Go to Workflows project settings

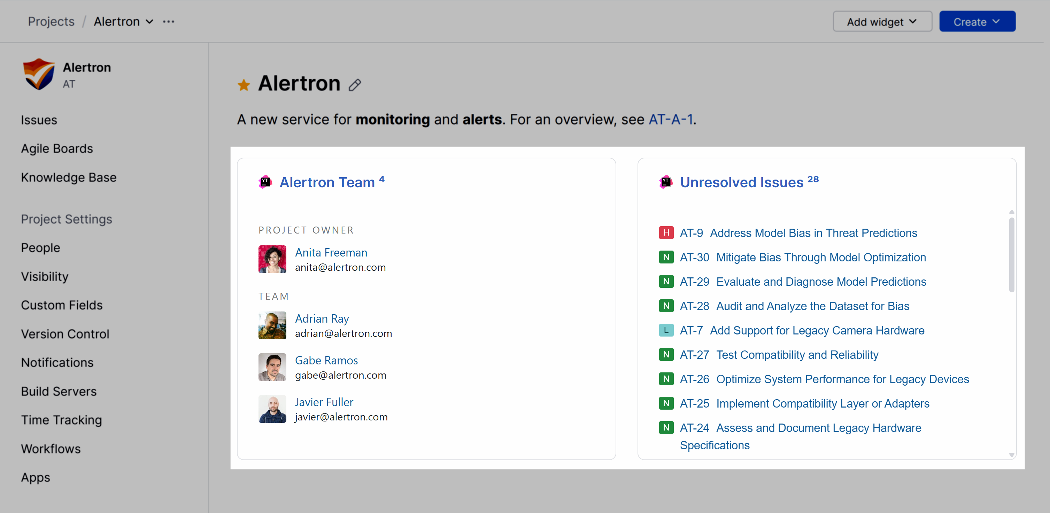51,449
